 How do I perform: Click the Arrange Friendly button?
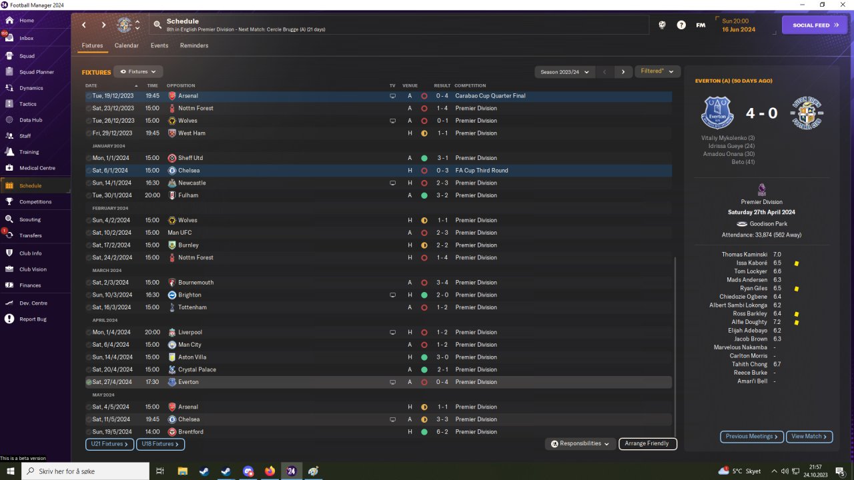coord(648,444)
